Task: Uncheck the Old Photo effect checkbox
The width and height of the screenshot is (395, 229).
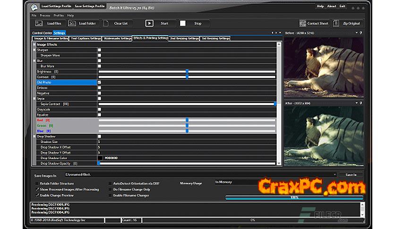Action: point(99,82)
